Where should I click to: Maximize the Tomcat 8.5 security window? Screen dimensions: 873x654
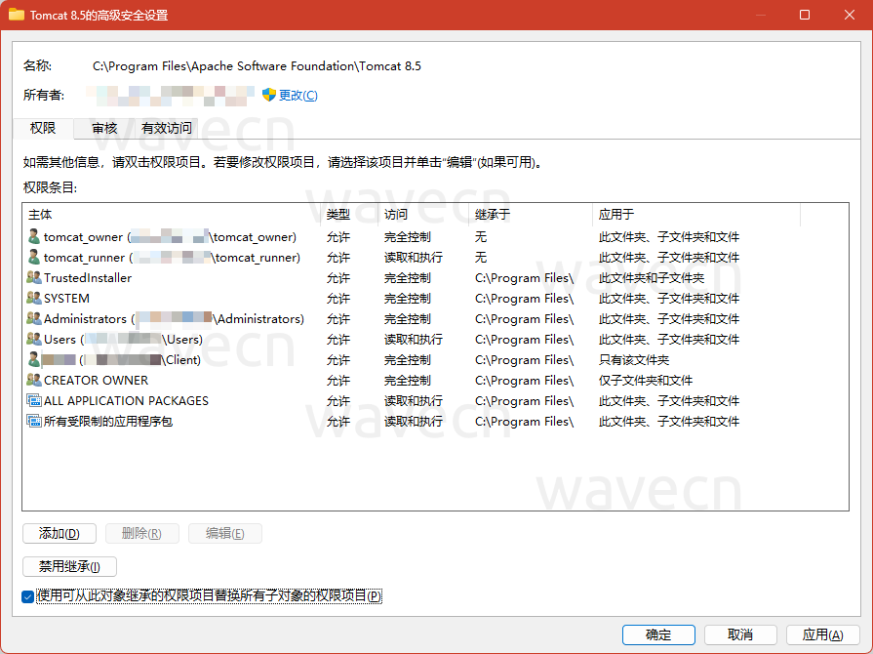coord(805,15)
